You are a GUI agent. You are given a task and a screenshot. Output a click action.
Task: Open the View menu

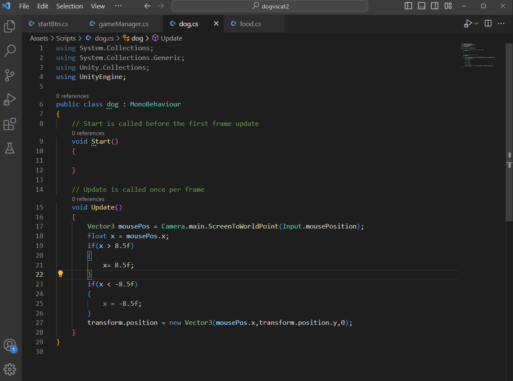98,6
